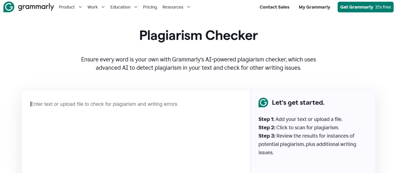Click the Grammarly logo icon in header
This screenshot has width=396, height=173.
[9, 7]
